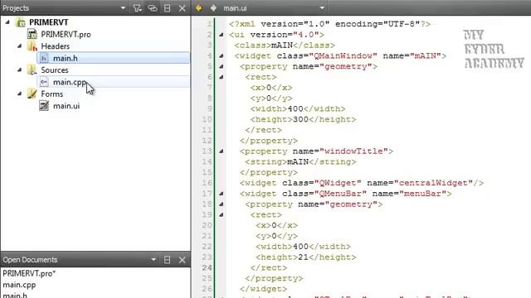Fold windowTitle property at line 13
The height and width of the screenshot is (298, 531).
(222, 151)
